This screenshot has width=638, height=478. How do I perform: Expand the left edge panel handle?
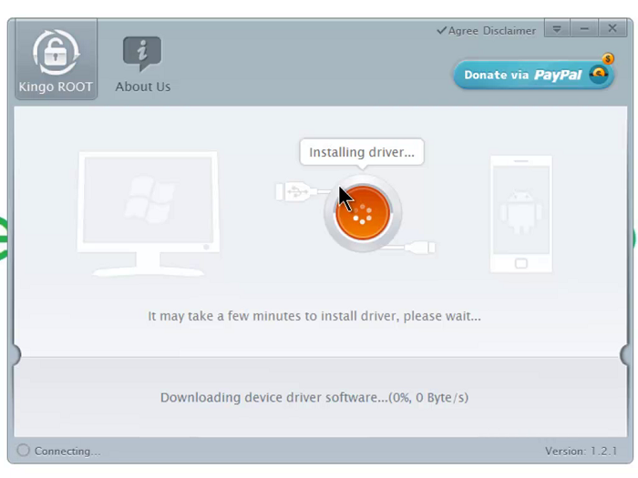coord(14,354)
